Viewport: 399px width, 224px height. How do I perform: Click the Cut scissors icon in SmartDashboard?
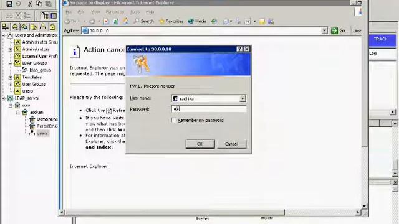point(30,4)
